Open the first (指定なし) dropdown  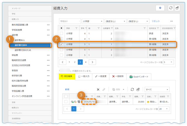(115, 21)
